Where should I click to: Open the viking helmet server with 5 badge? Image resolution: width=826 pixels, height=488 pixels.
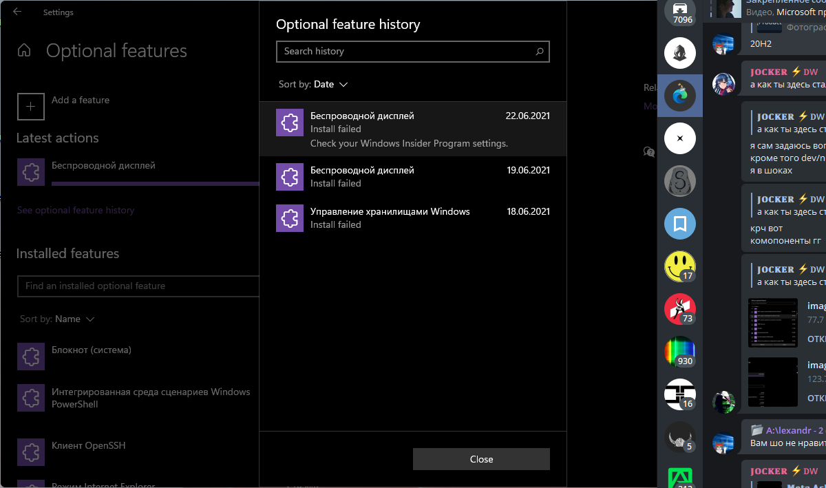tap(680, 437)
